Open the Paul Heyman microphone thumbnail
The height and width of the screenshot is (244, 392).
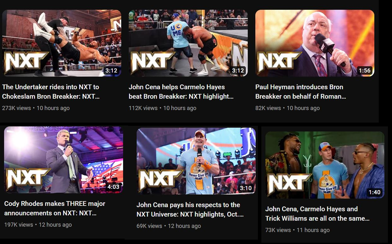[315, 43]
